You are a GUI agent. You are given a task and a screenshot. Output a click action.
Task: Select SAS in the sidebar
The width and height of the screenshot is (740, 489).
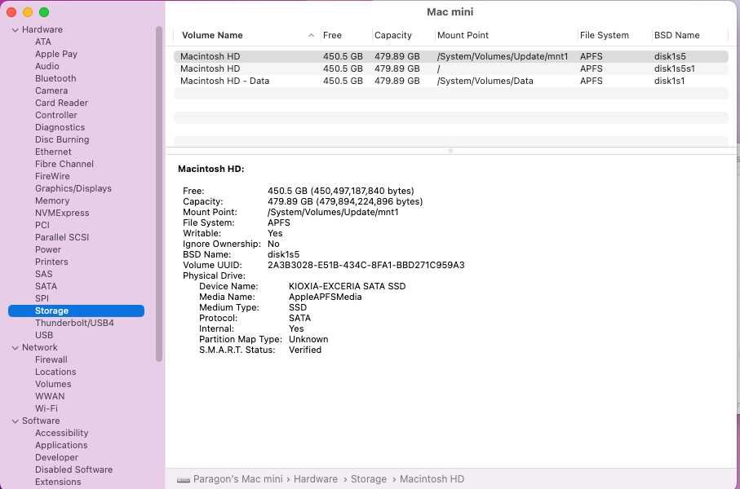(44, 274)
